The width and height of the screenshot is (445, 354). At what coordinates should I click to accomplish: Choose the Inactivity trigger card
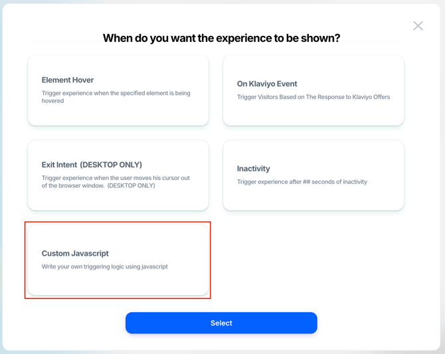313,175
